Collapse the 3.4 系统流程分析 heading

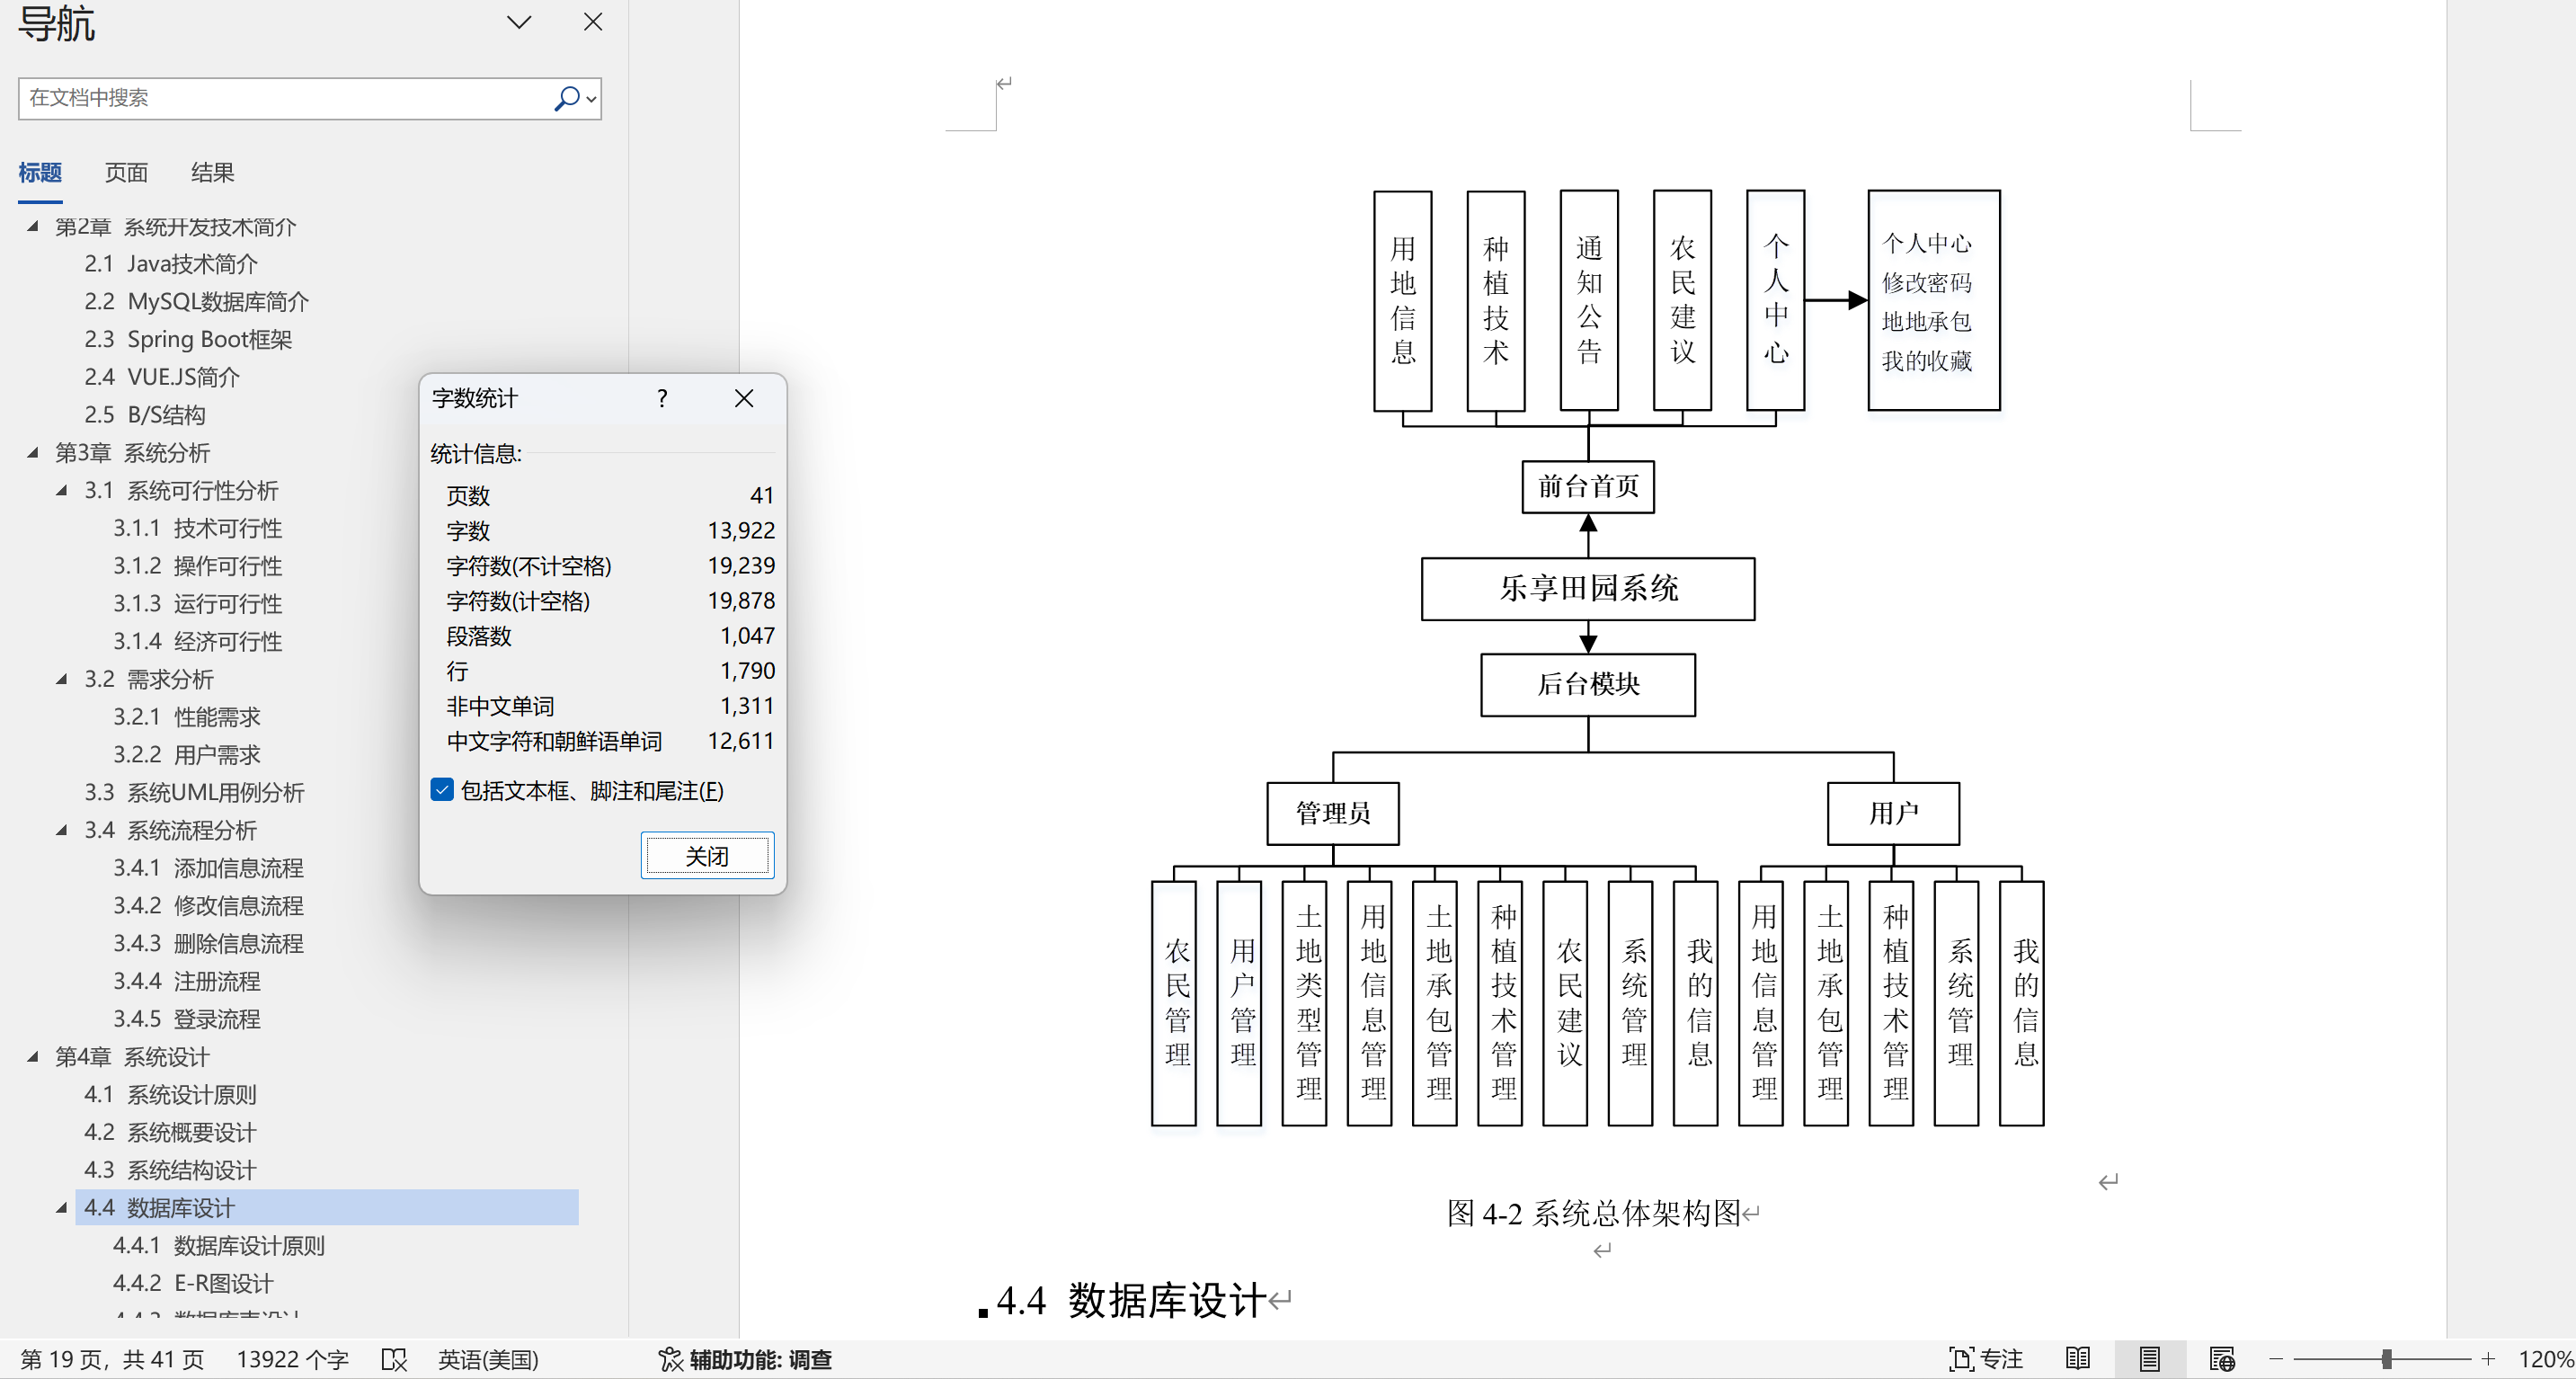[x=62, y=830]
